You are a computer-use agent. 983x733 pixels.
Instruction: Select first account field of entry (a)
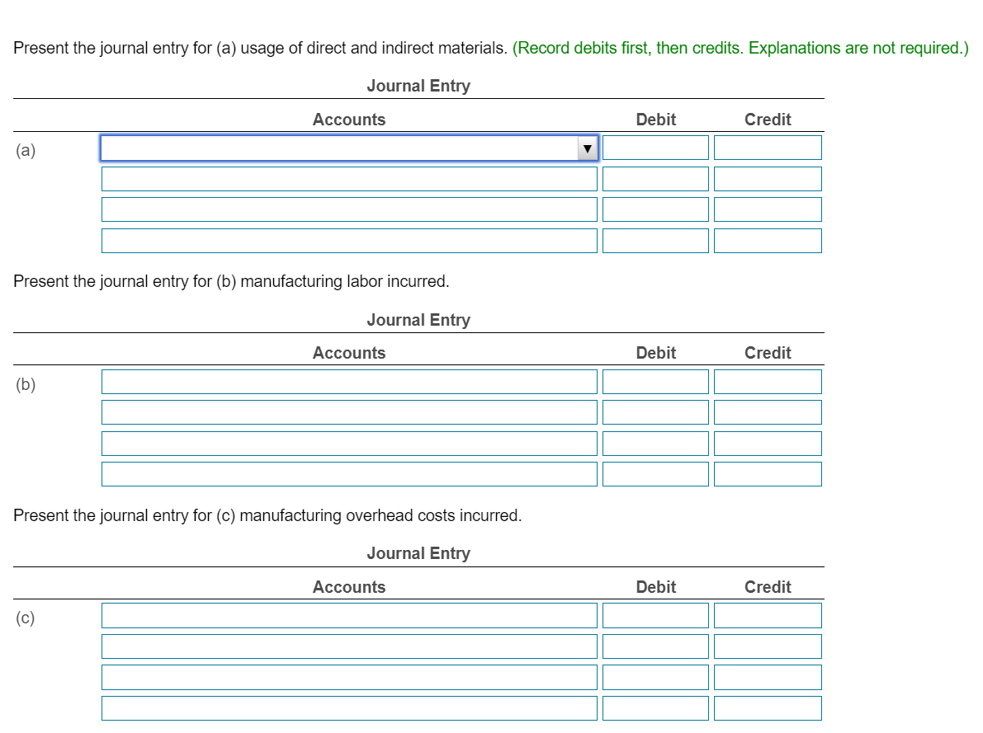(349, 148)
